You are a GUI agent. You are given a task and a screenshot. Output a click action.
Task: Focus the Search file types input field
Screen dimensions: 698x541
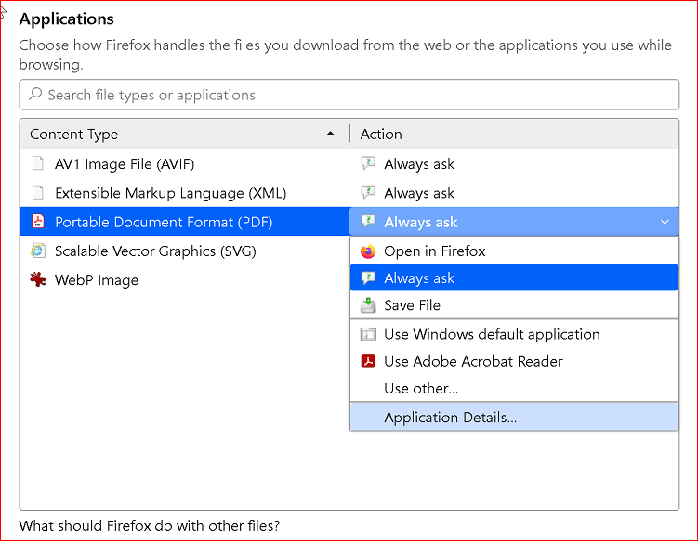[x=349, y=95]
